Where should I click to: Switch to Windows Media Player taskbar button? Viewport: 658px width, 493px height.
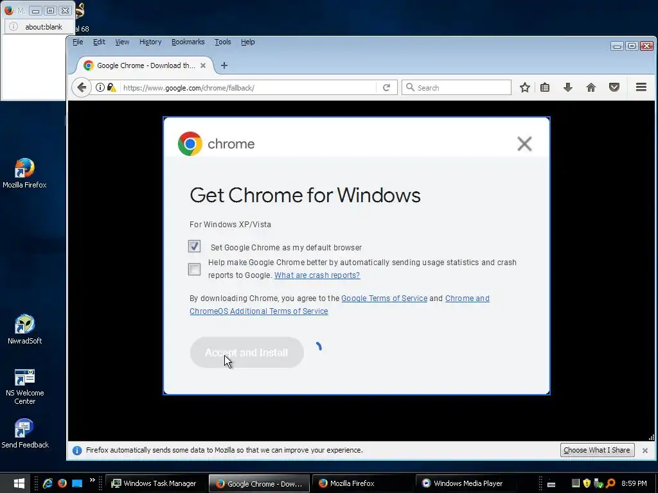point(465,483)
